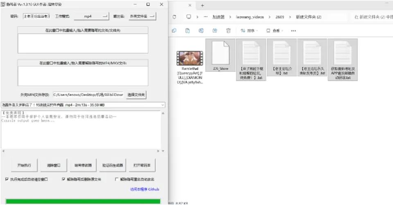Open the address bar ellipsis for hidden path folders
Screen dimensions: 393x205
[206, 17]
